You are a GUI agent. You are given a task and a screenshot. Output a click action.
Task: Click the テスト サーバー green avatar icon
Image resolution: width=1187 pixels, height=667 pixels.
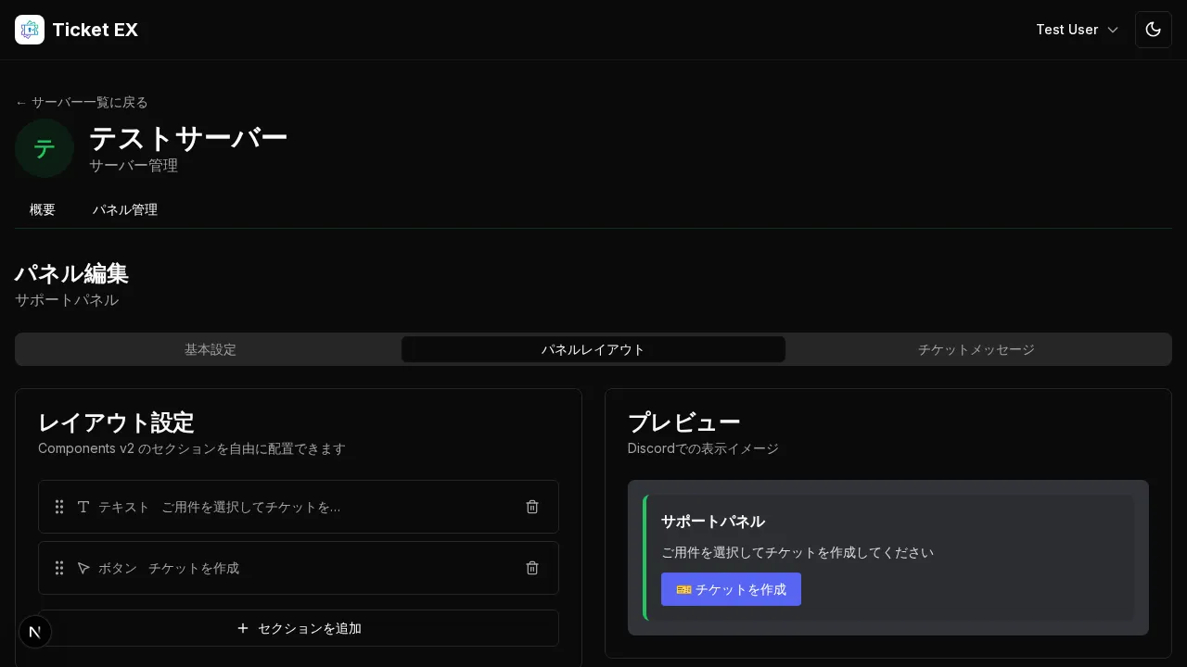[45, 148]
